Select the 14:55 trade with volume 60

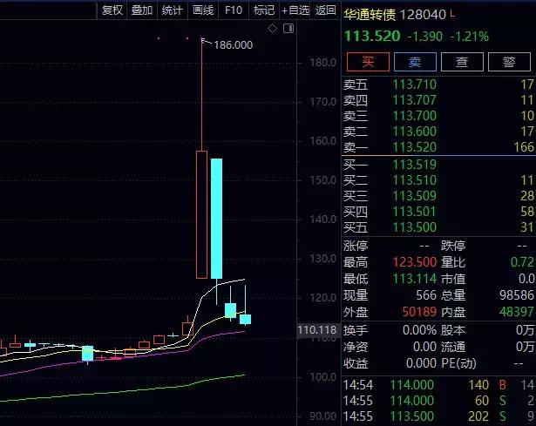482,401
